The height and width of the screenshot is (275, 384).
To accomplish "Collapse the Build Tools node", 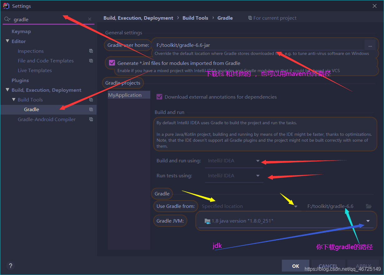I will (x=14, y=100).
